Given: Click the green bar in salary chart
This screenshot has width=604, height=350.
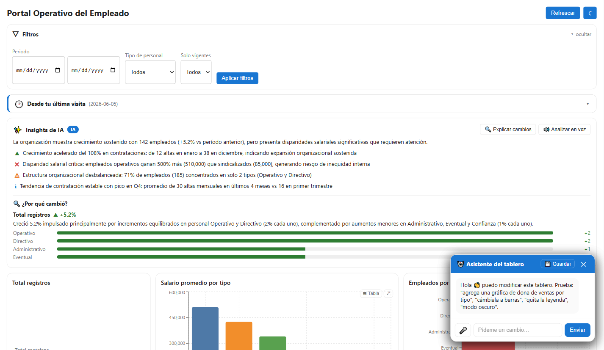Looking at the screenshot, I should [272, 343].
